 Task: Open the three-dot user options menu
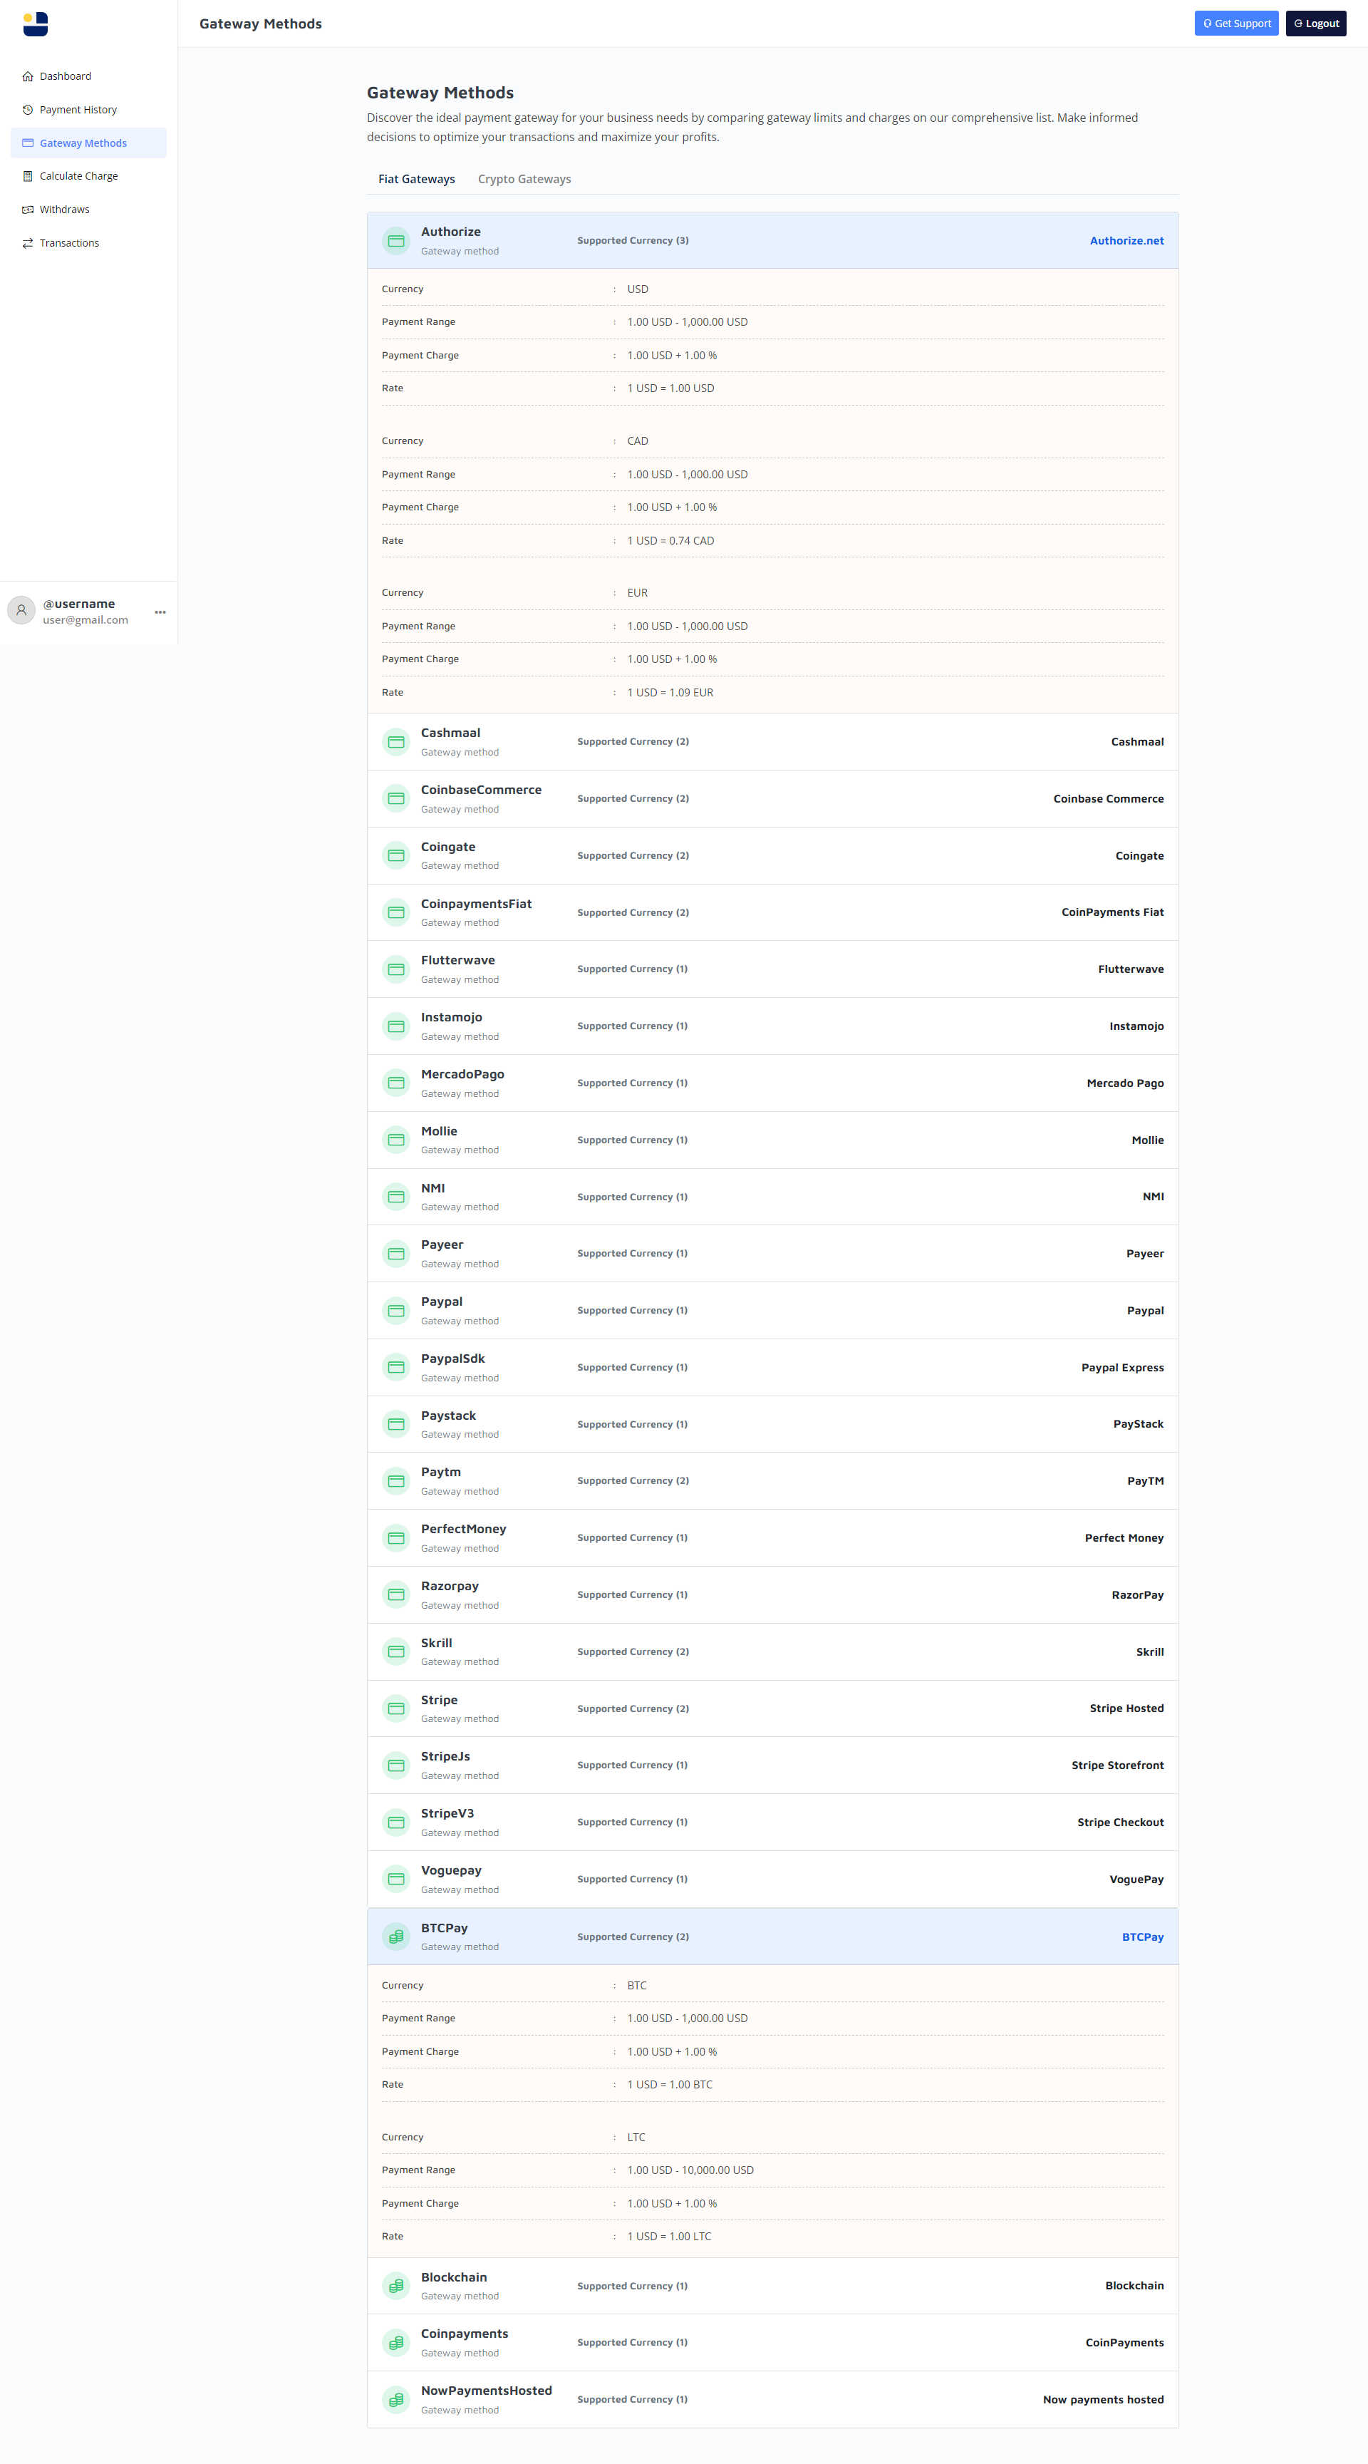(x=160, y=612)
